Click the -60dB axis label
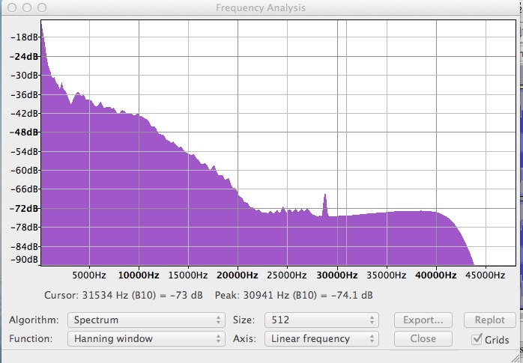The height and width of the screenshot is (363, 523). click(24, 170)
